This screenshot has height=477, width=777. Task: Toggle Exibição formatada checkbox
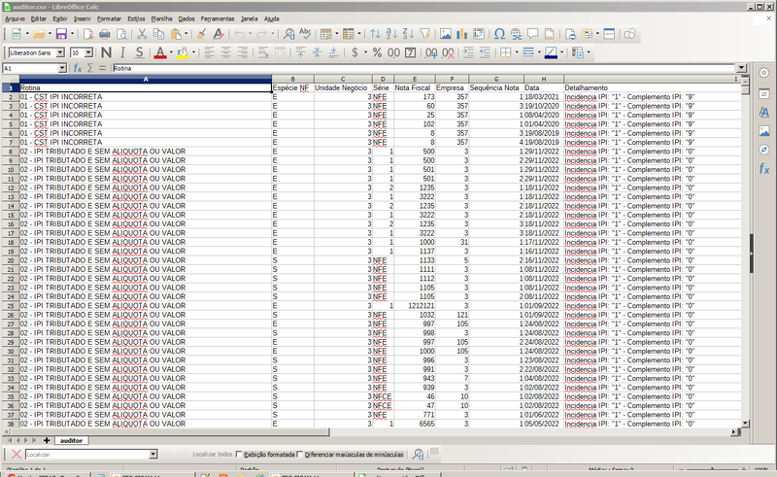(x=239, y=455)
